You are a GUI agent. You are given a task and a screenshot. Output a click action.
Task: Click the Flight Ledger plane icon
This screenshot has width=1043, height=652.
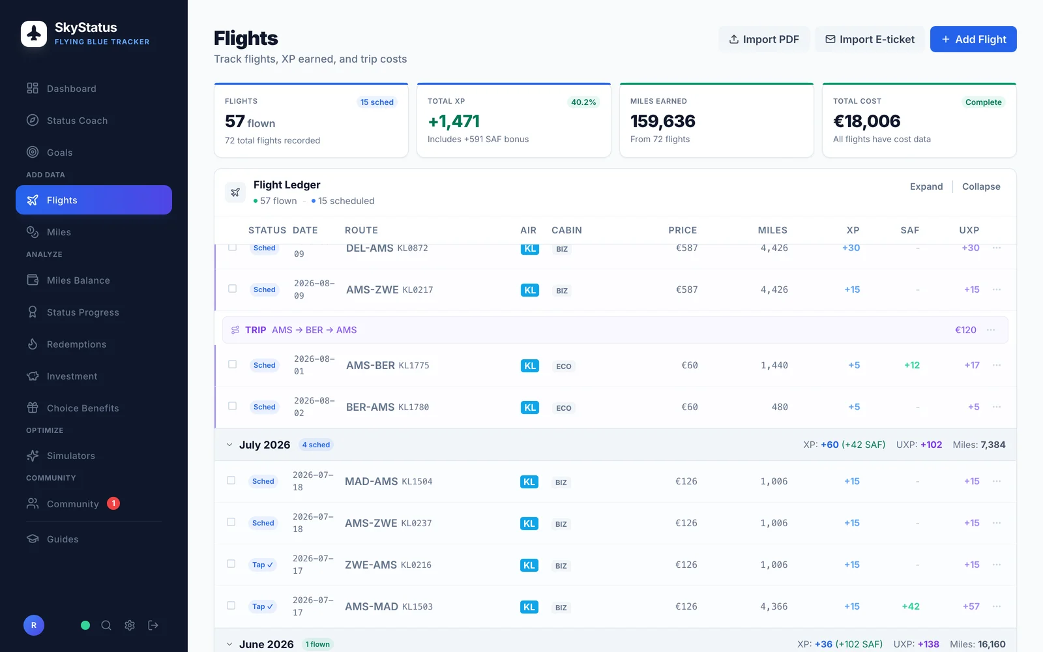click(235, 192)
